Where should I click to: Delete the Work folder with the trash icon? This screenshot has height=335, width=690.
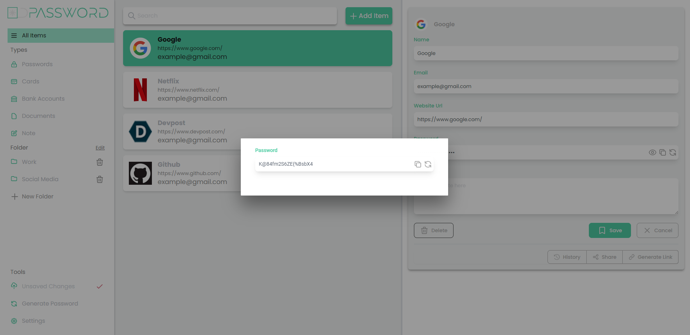tap(100, 162)
